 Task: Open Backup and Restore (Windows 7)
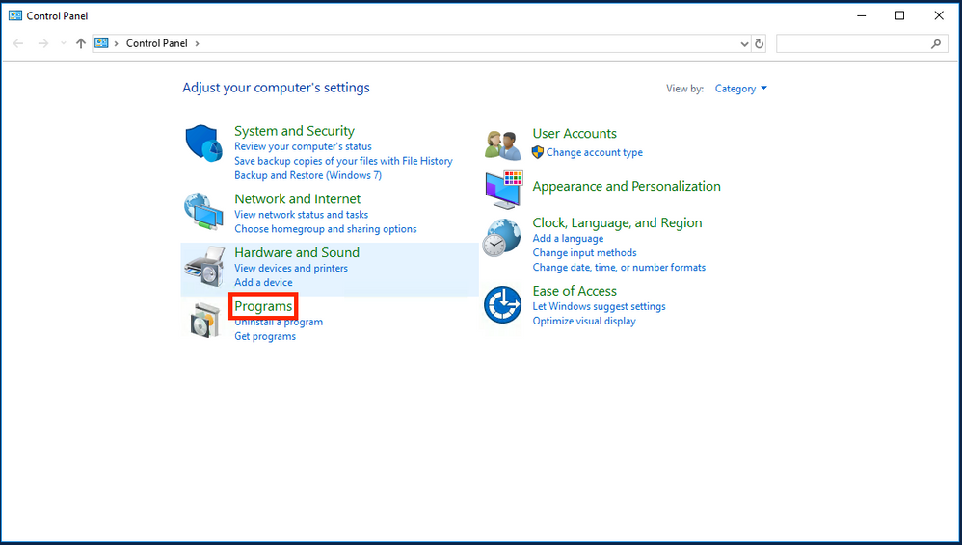pos(308,175)
